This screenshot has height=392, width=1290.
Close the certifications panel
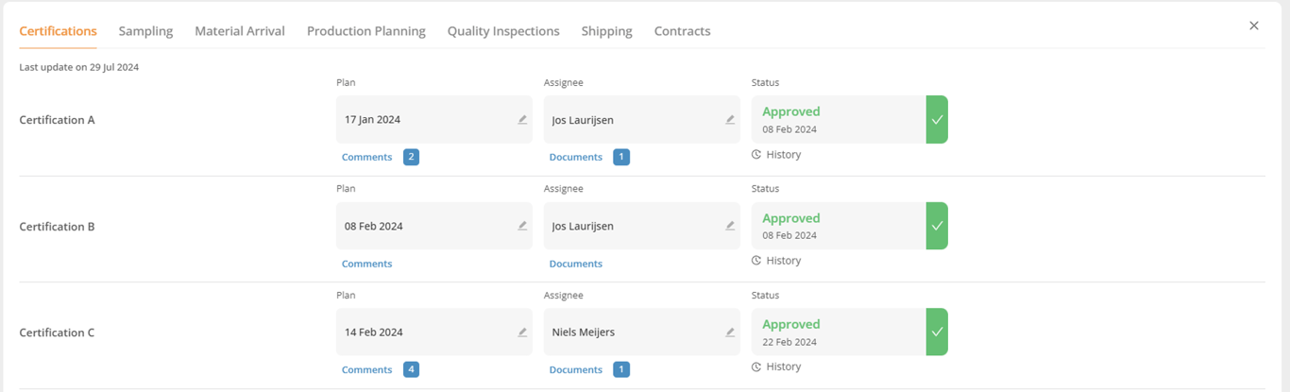click(1254, 26)
